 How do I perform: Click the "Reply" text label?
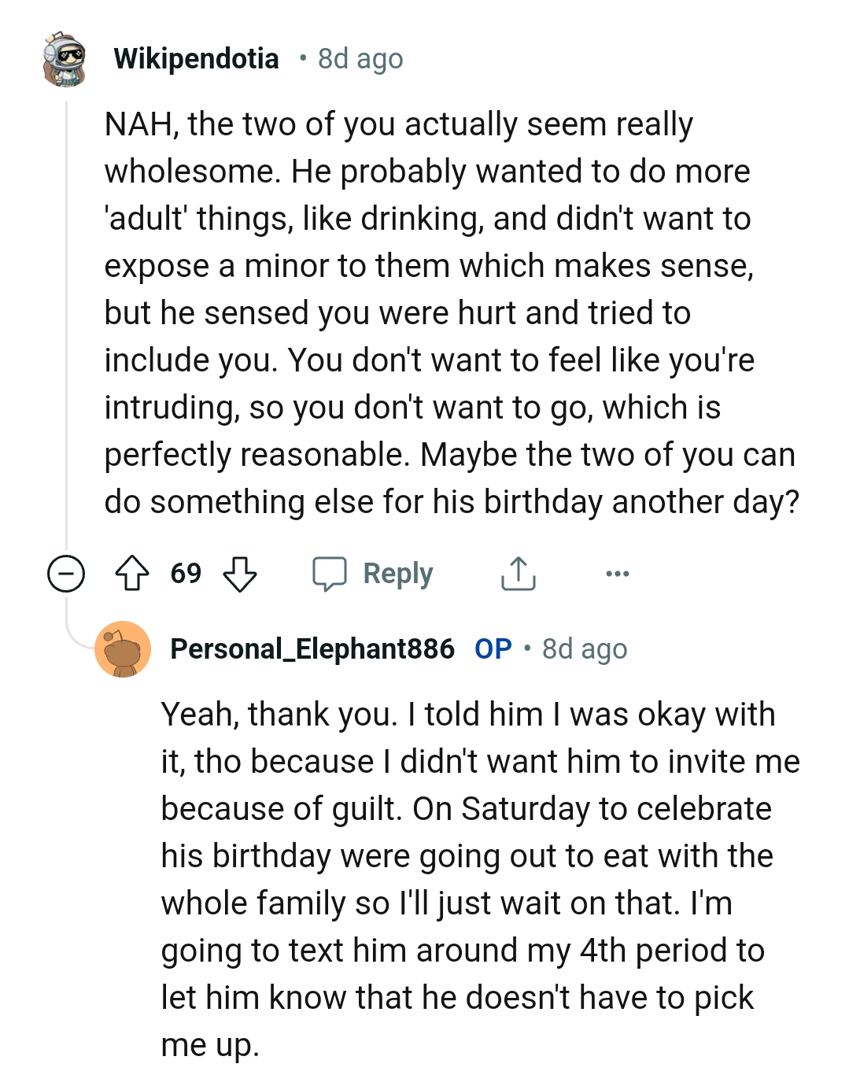(x=398, y=574)
